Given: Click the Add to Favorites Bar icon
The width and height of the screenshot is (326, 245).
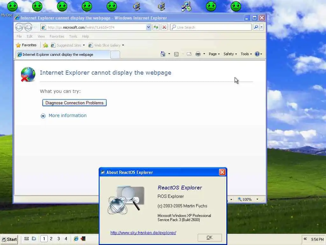Looking at the screenshot, I should tap(46, 45).
